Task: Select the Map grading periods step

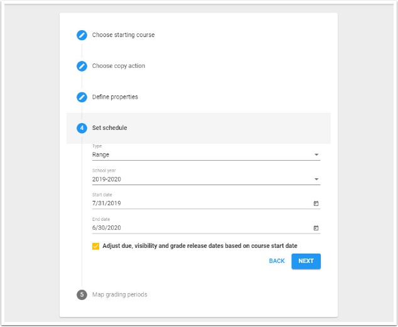Action: [119, 294]
